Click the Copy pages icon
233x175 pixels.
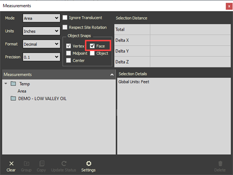click(42, 163)
